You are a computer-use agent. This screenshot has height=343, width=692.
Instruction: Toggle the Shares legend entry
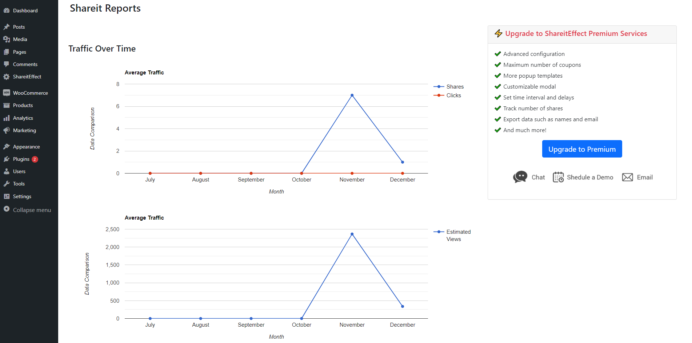pyautogui.click(x=449, y=86)
